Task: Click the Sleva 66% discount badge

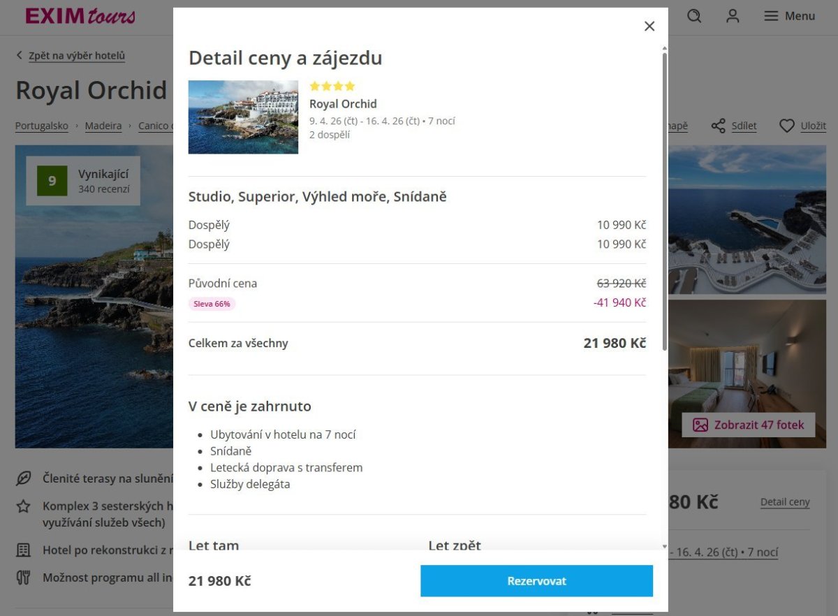Action: point(212,304)
